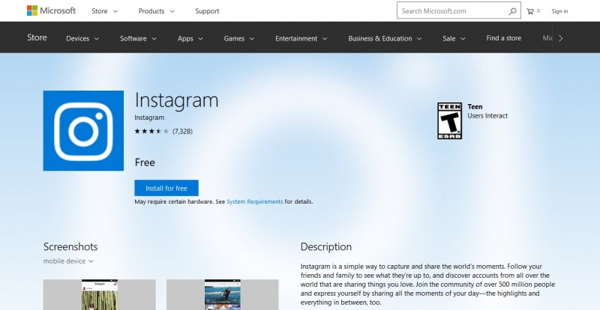Open the second screenshot thumbnail with whale
Screen dimensions: 600x310
223,295
